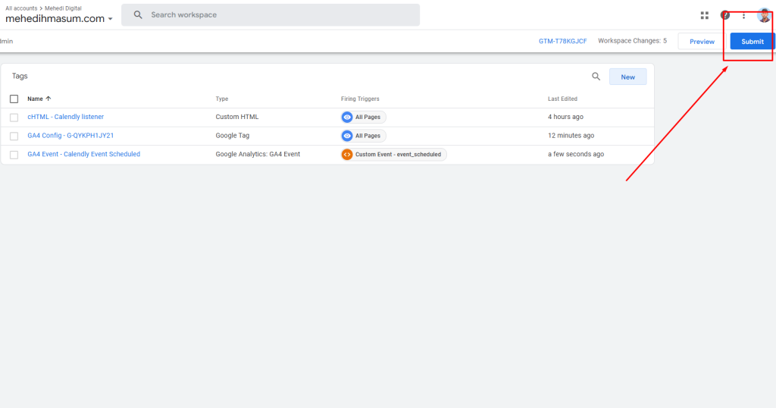
Task: Click the Search workspace input field
Action: pos(271,15)
